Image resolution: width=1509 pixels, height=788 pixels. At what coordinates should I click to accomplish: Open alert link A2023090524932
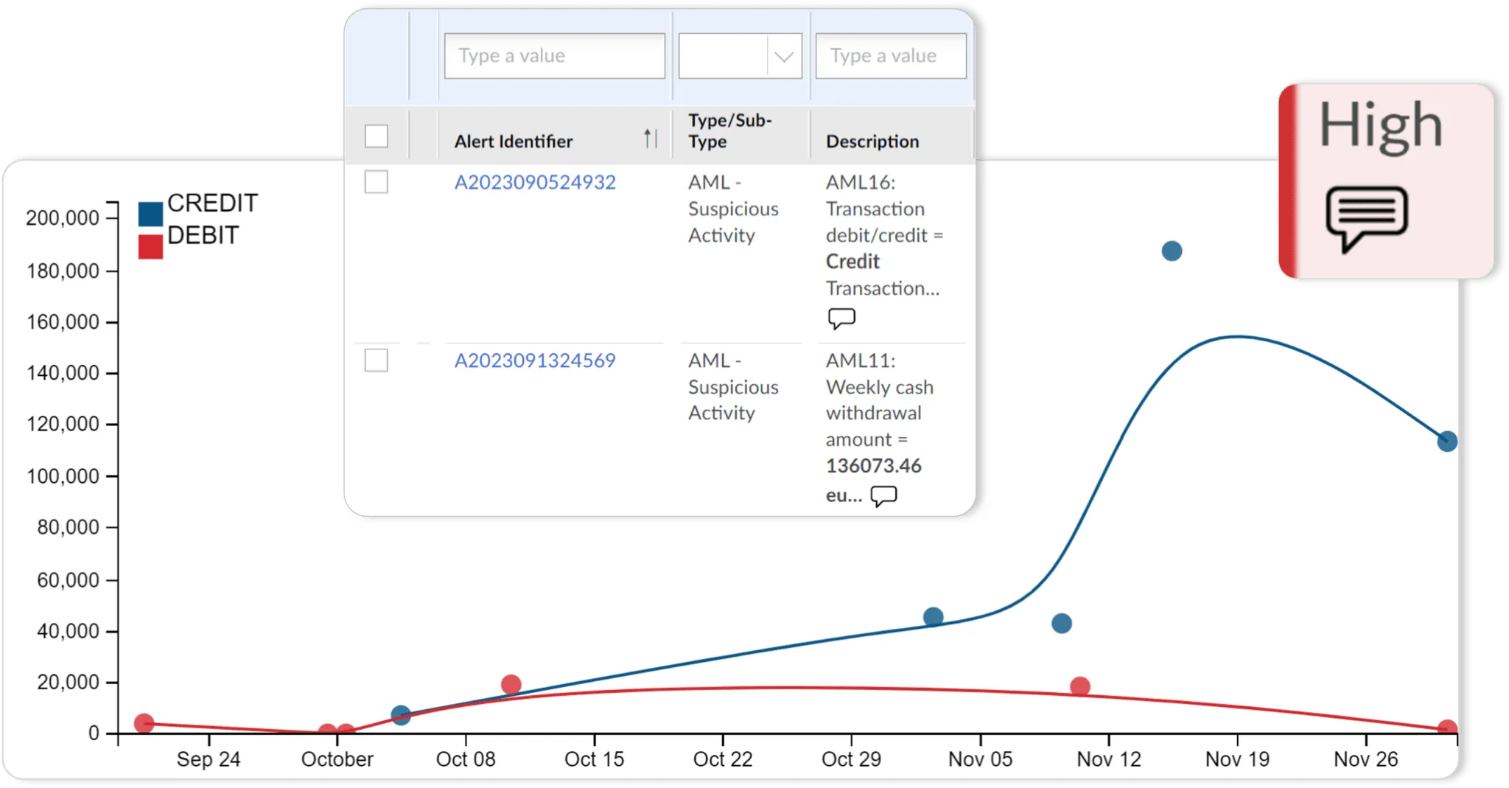point(535,182)
